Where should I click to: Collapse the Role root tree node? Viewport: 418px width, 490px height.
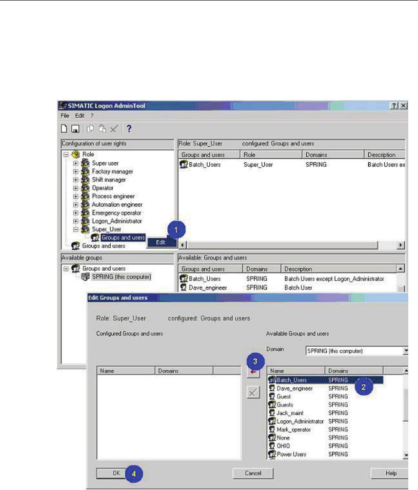pyautogui.click(x=66, y=154)
